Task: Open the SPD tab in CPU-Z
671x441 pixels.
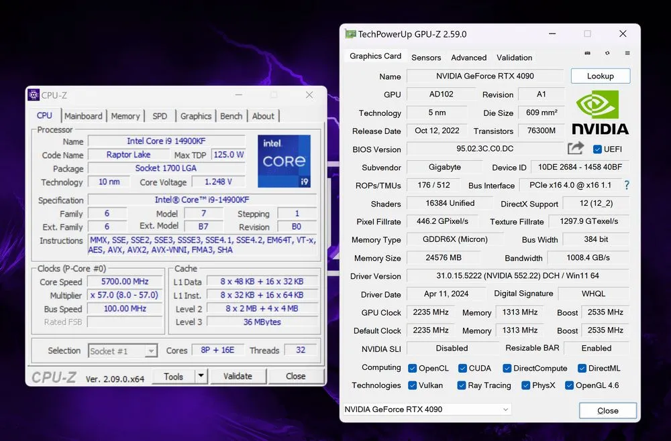Action: (x=160, y=116)
